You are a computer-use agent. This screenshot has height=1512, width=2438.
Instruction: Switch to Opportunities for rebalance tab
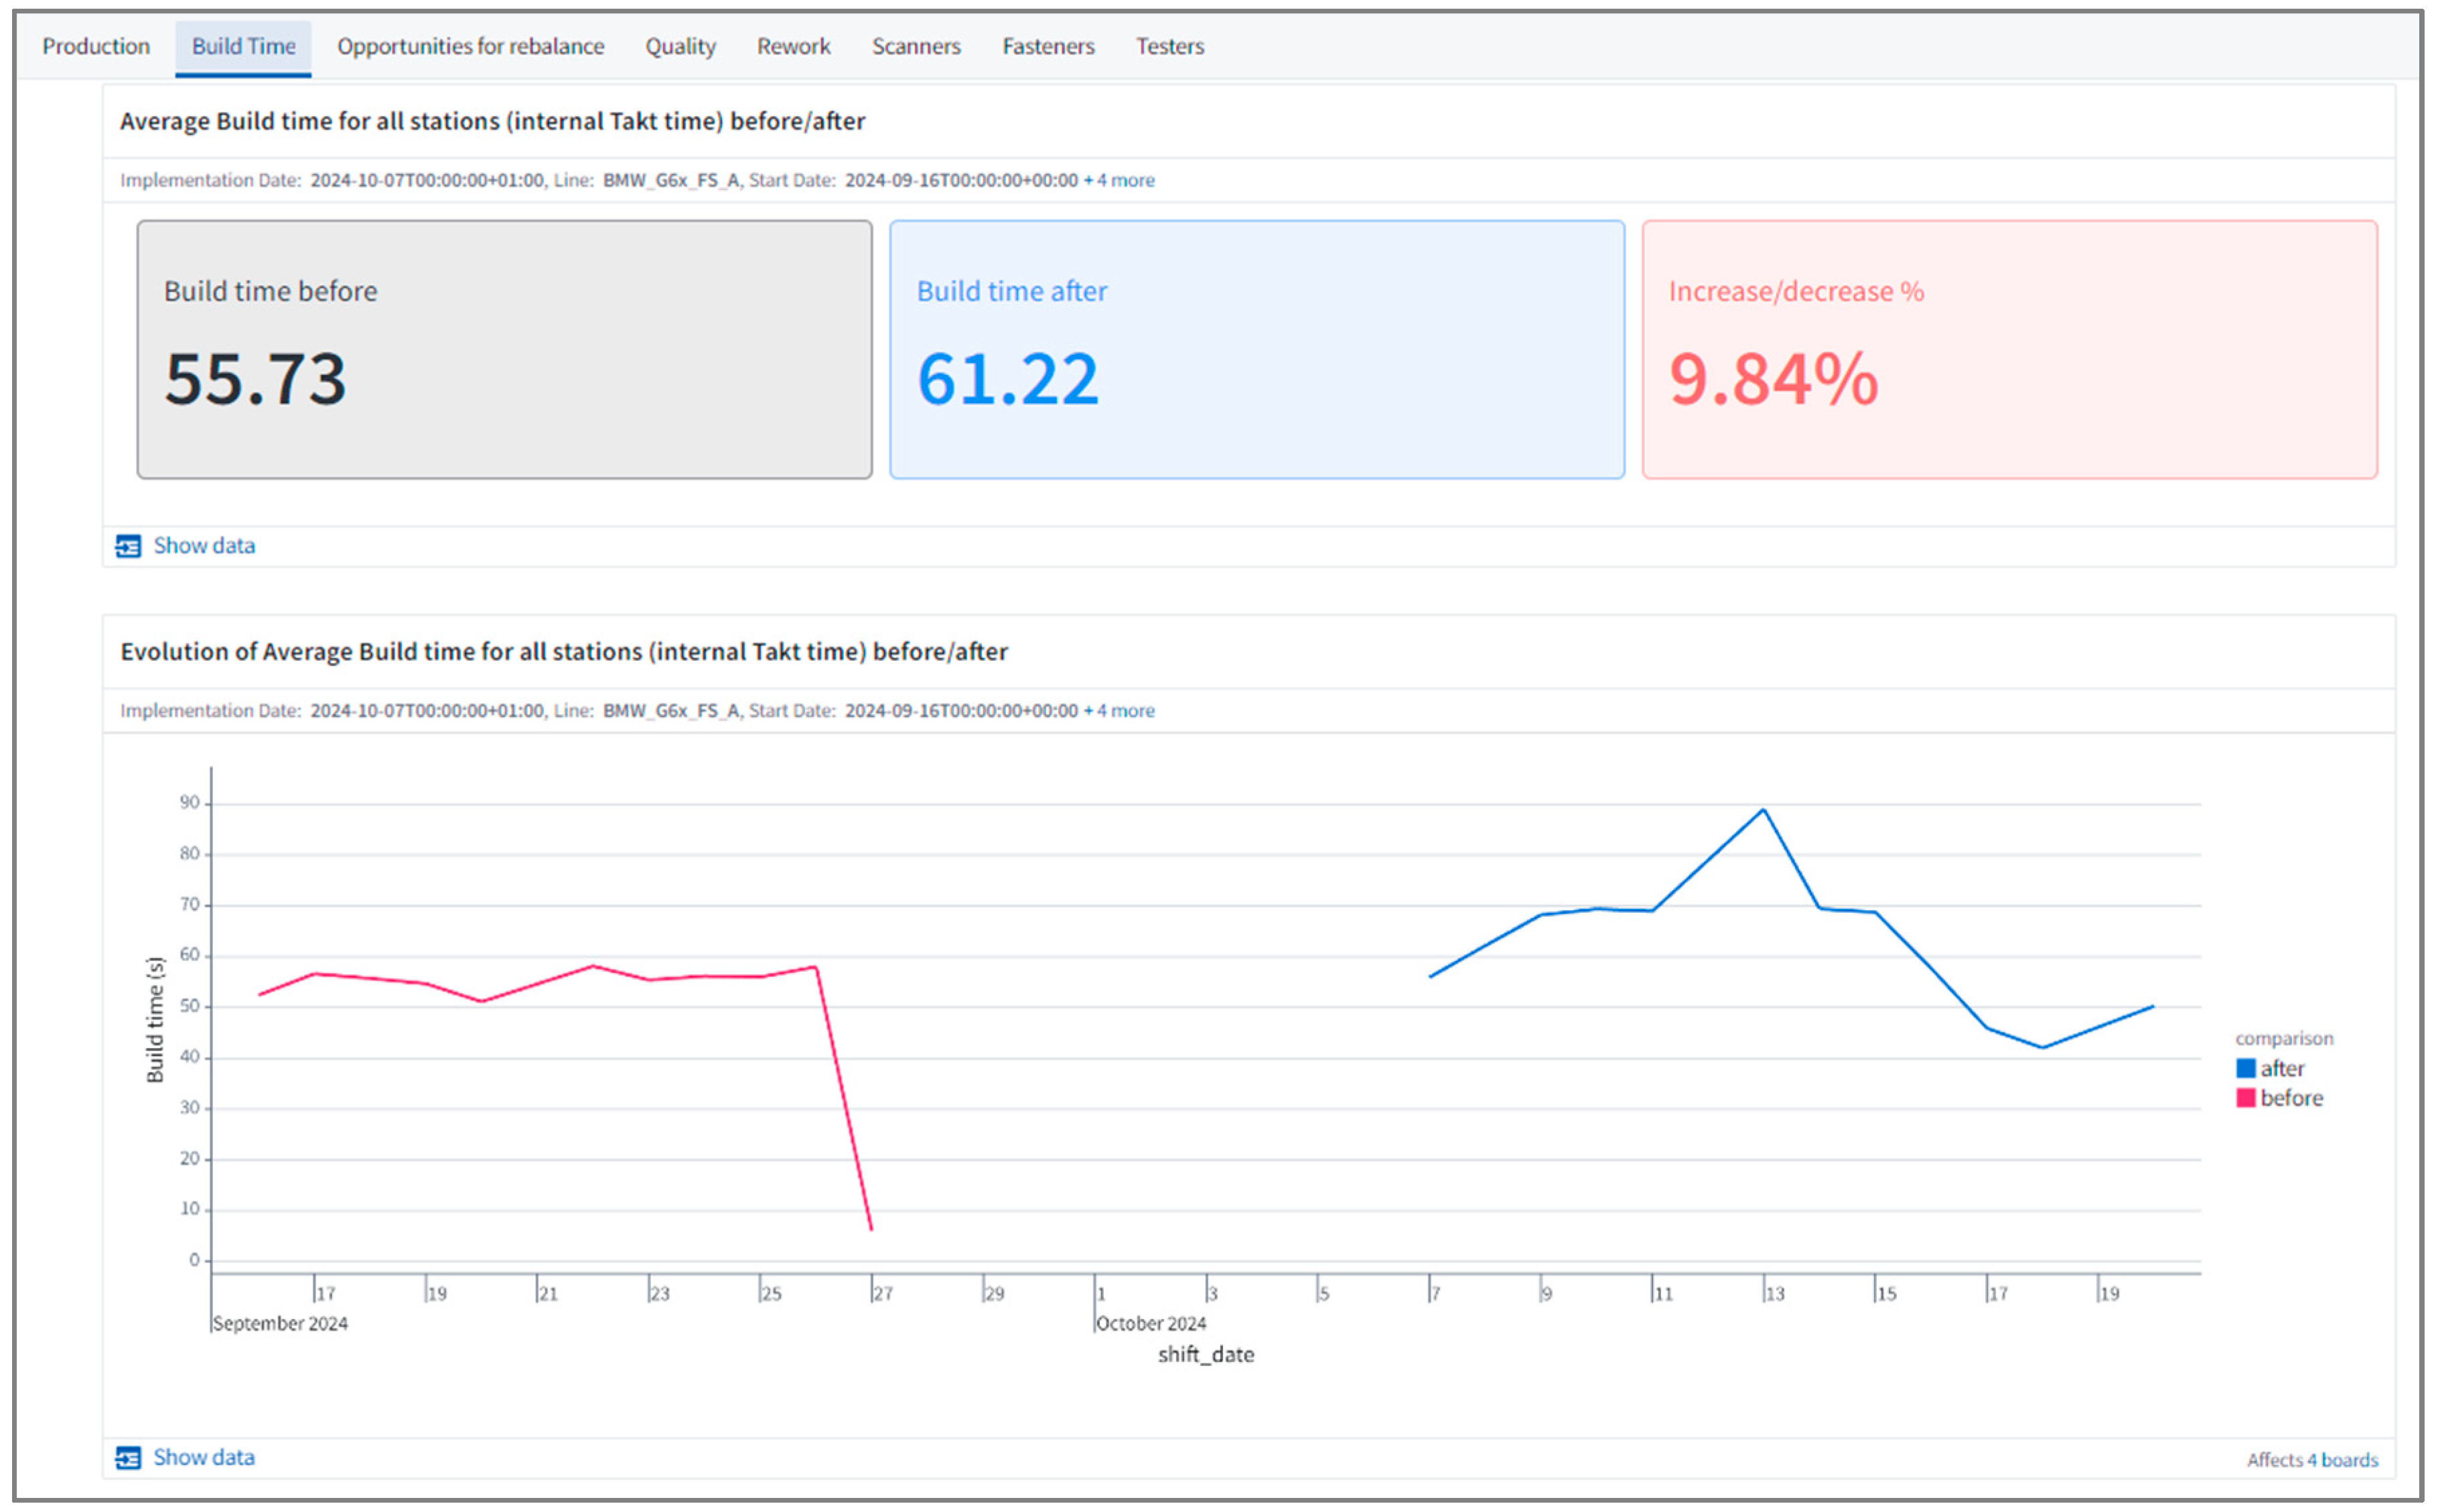tap(470, 46)
